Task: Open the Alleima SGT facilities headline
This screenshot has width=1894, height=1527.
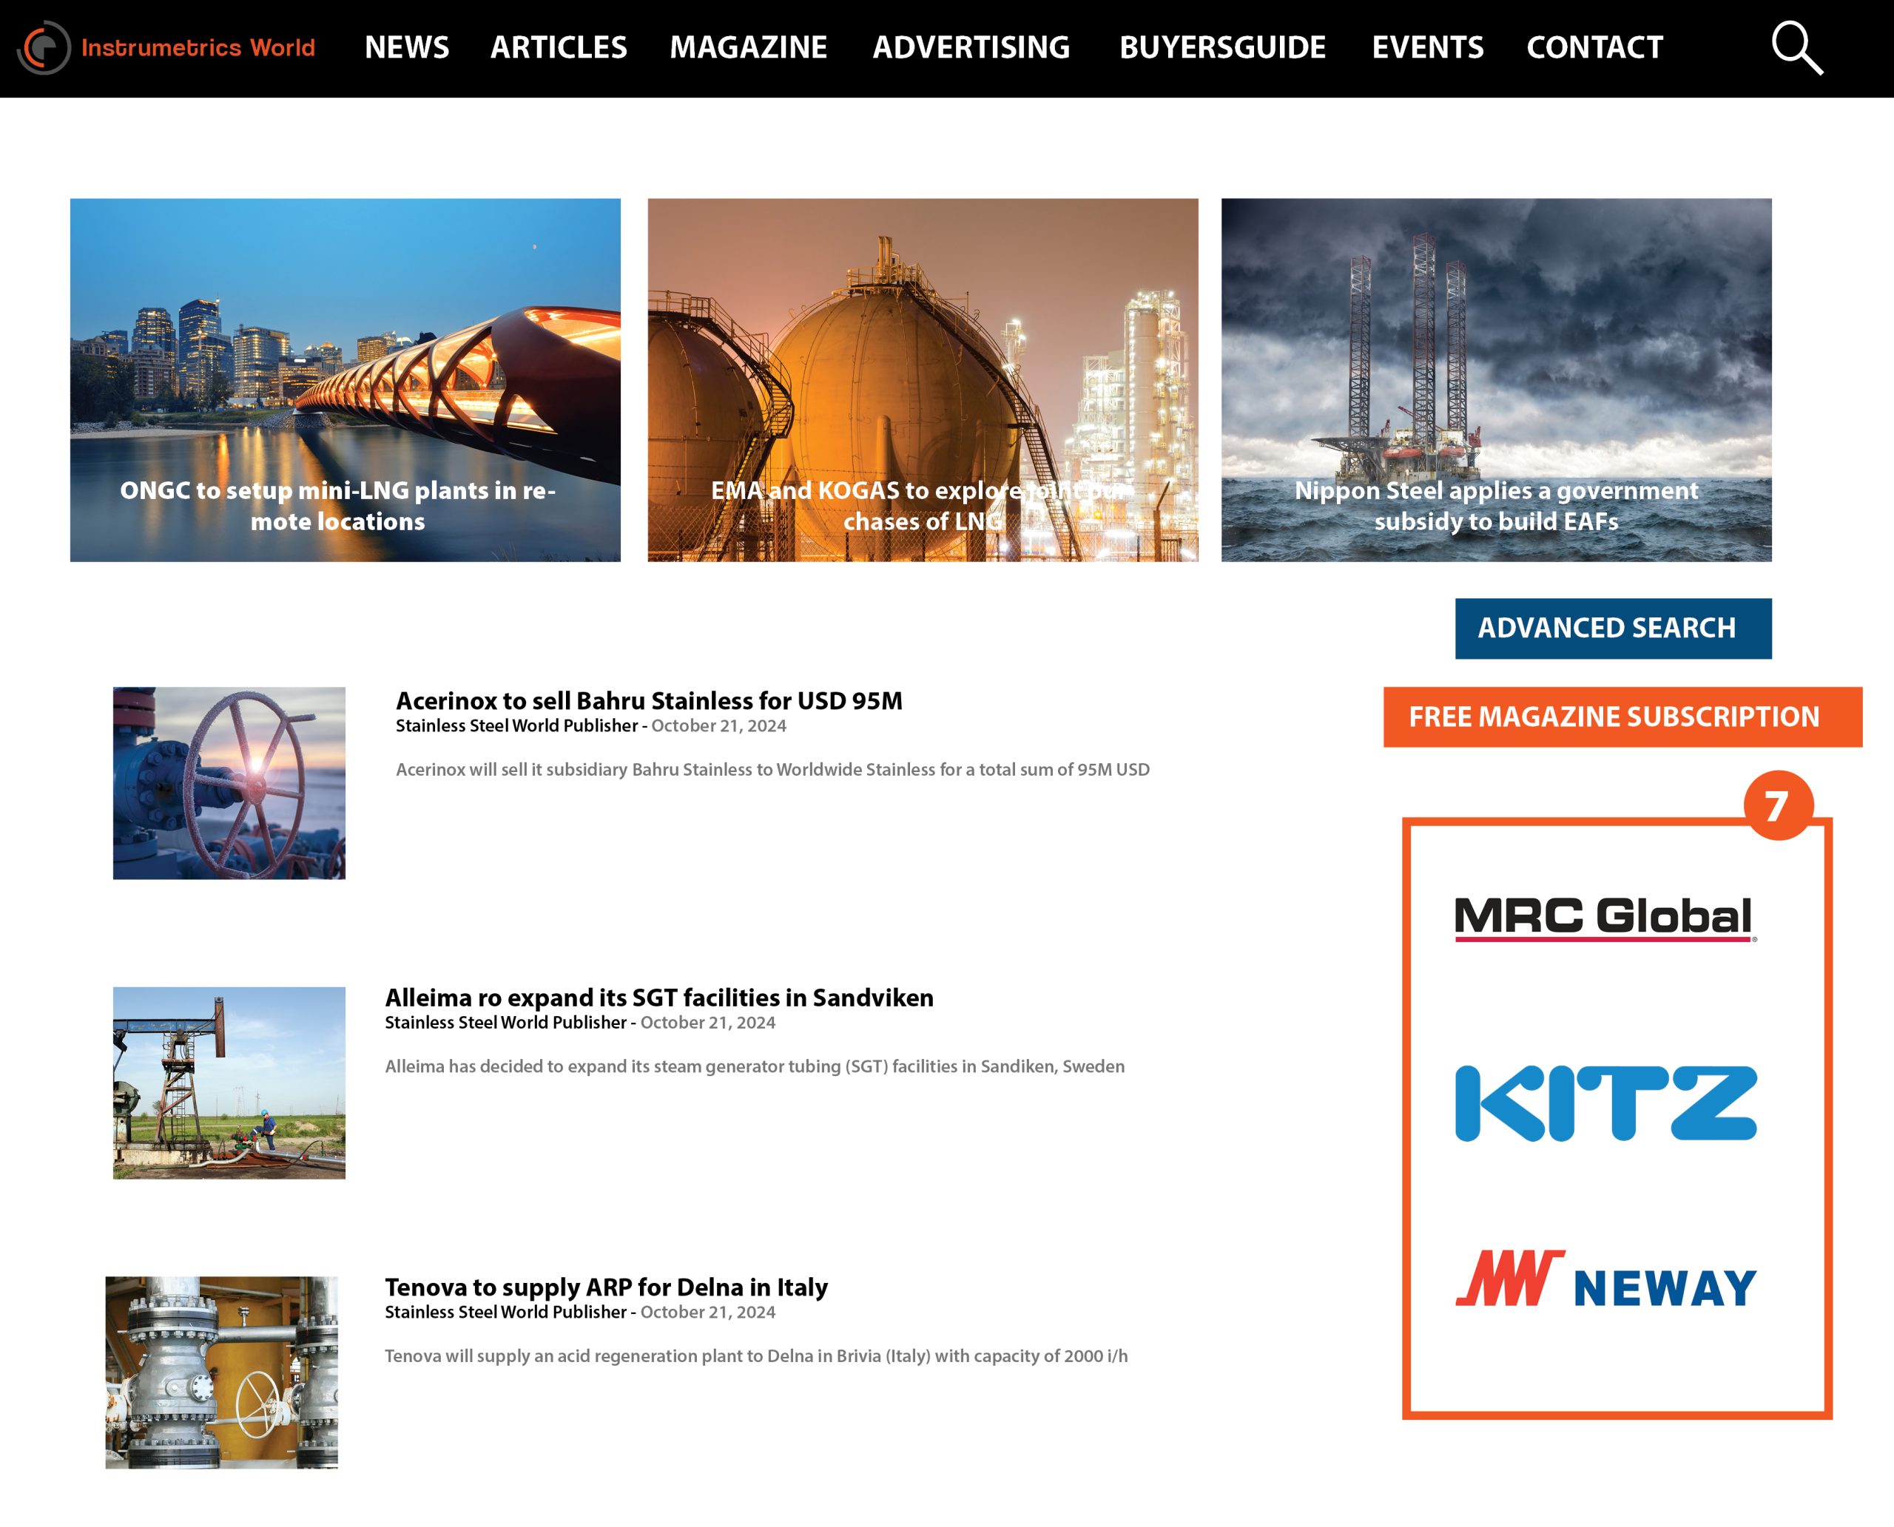Action: pos(658,998)
